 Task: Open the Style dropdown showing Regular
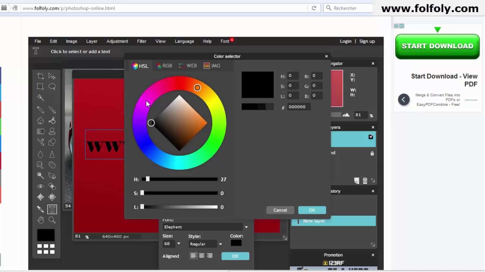tap(206, 244)
